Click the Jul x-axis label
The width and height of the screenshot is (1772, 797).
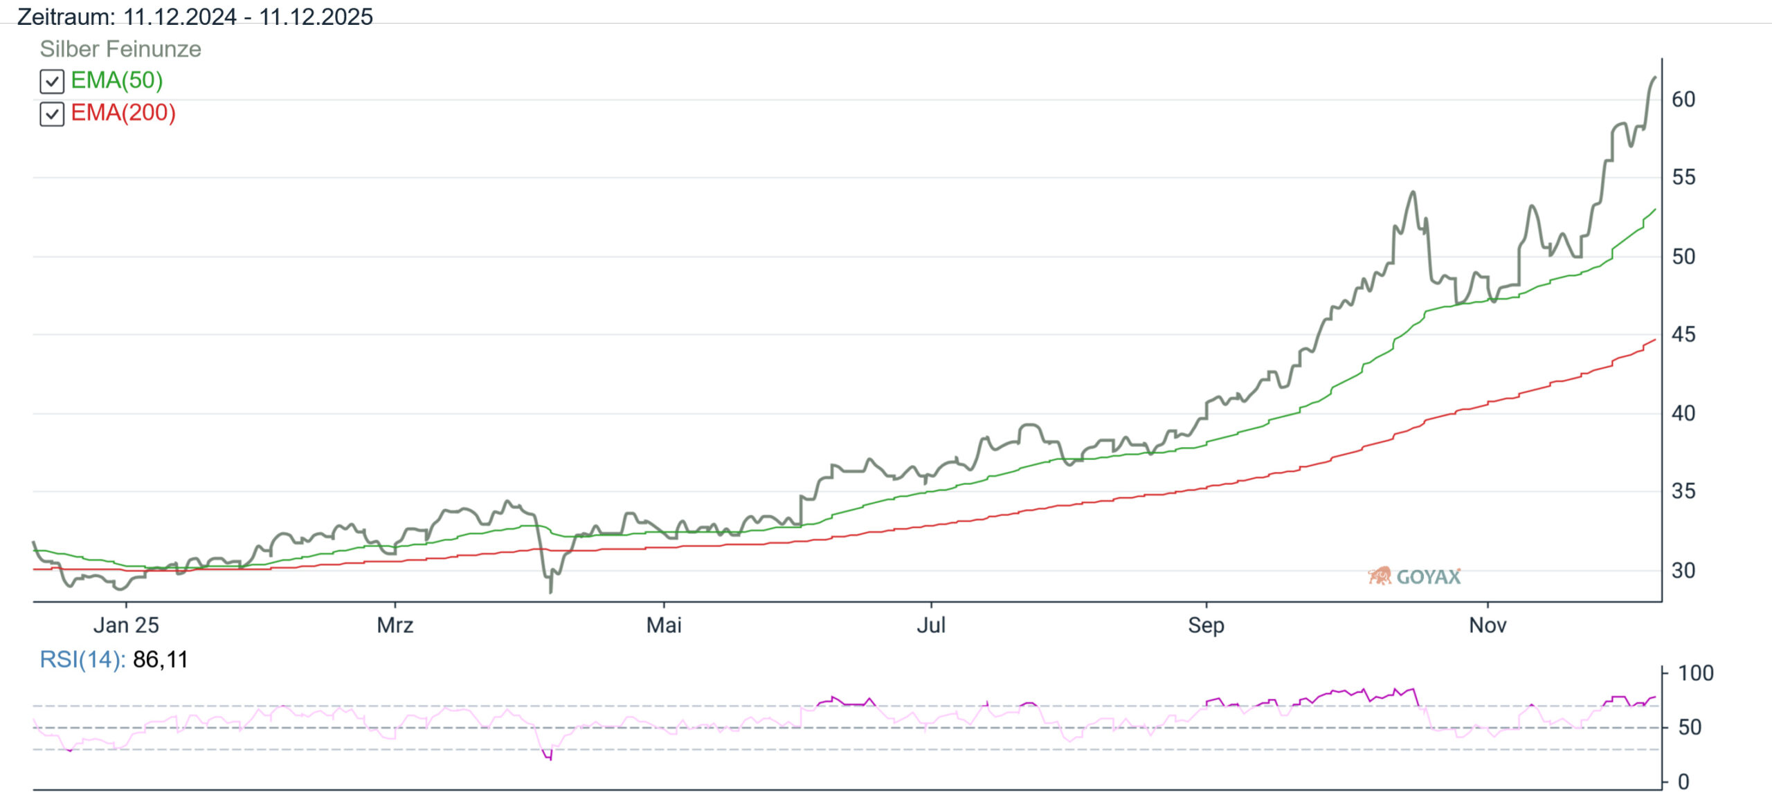pos(931,625)
